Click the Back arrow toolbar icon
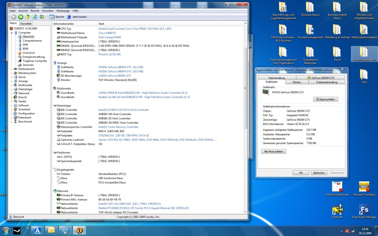Screen dimensions: 378x236 (x=14, y=17)
